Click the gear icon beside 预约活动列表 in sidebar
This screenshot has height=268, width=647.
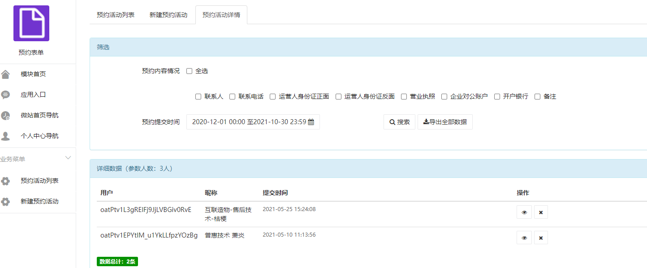[x=5, y=181]
